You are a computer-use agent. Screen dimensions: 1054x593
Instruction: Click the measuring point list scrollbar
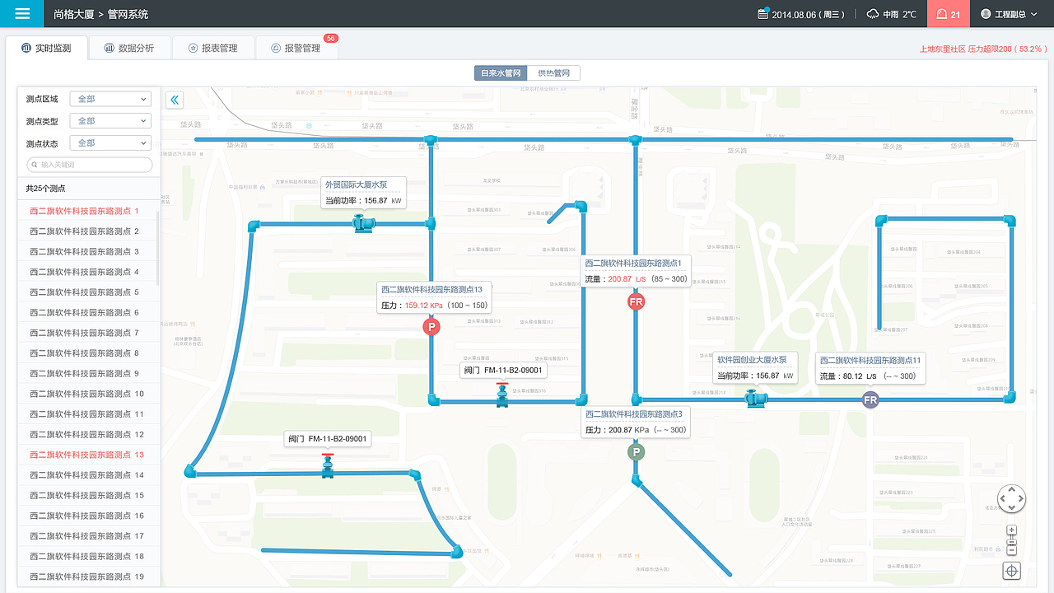pos(157,247)
